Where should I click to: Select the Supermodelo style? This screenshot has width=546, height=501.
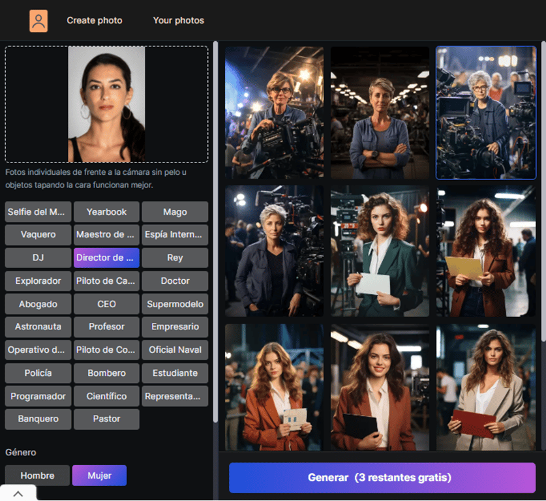[x=175, y=304]
